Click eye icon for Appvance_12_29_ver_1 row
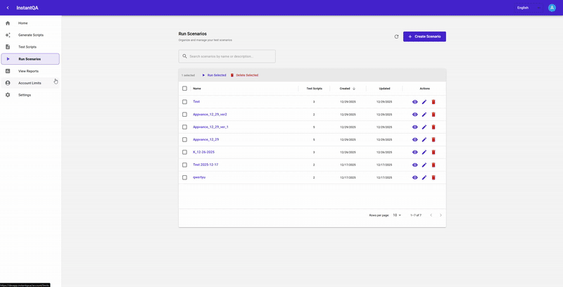The image size is (563, 287). pyautogui.click(x=415, y=127)
